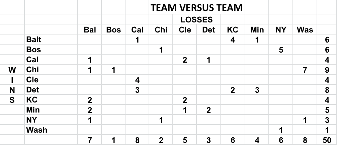This screenshot has height=145, width=337.
Task: Select Wash row's 1 under NY column
Action: point(280,130)
